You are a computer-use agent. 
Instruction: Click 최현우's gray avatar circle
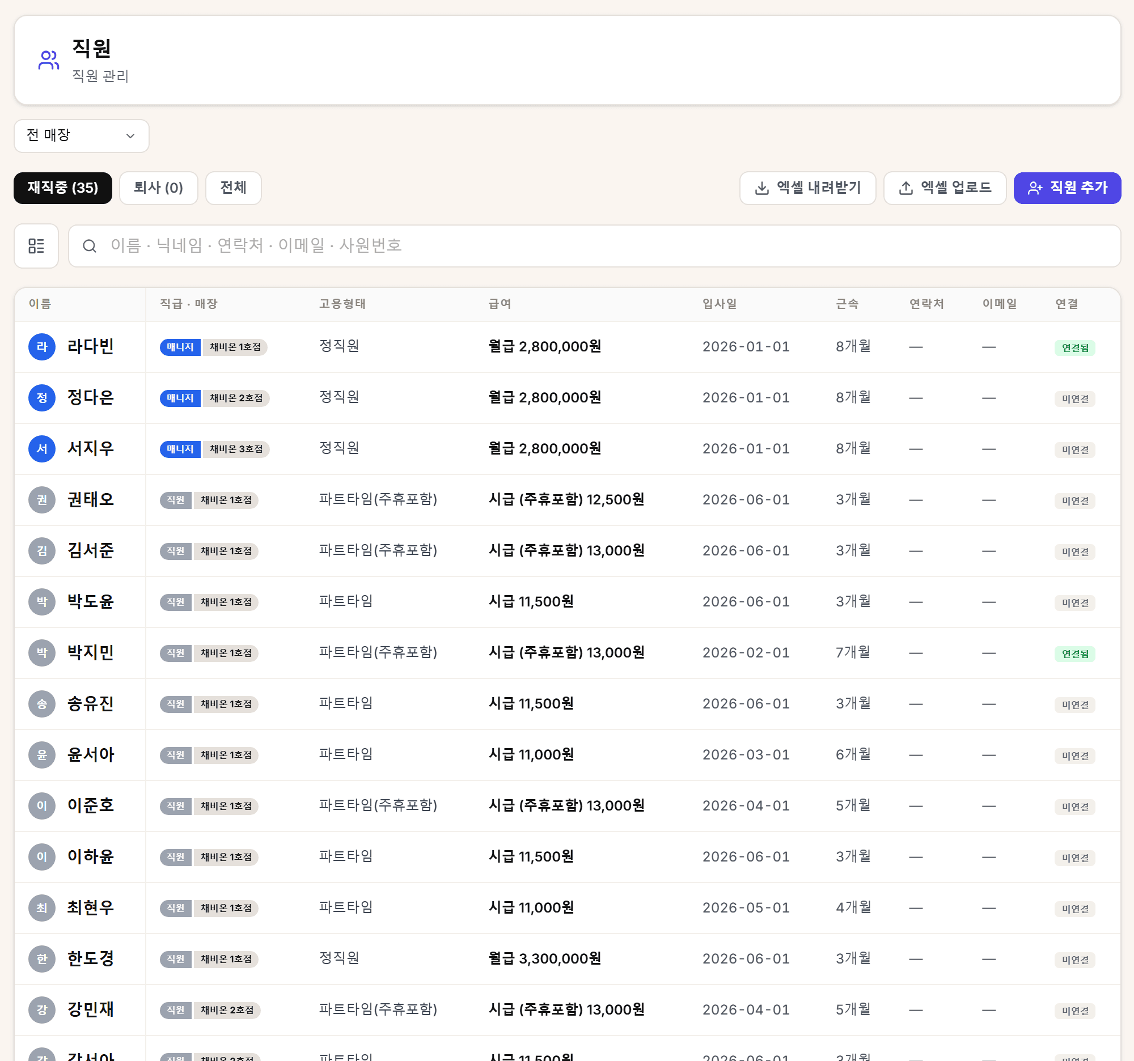tap(41, 908)
